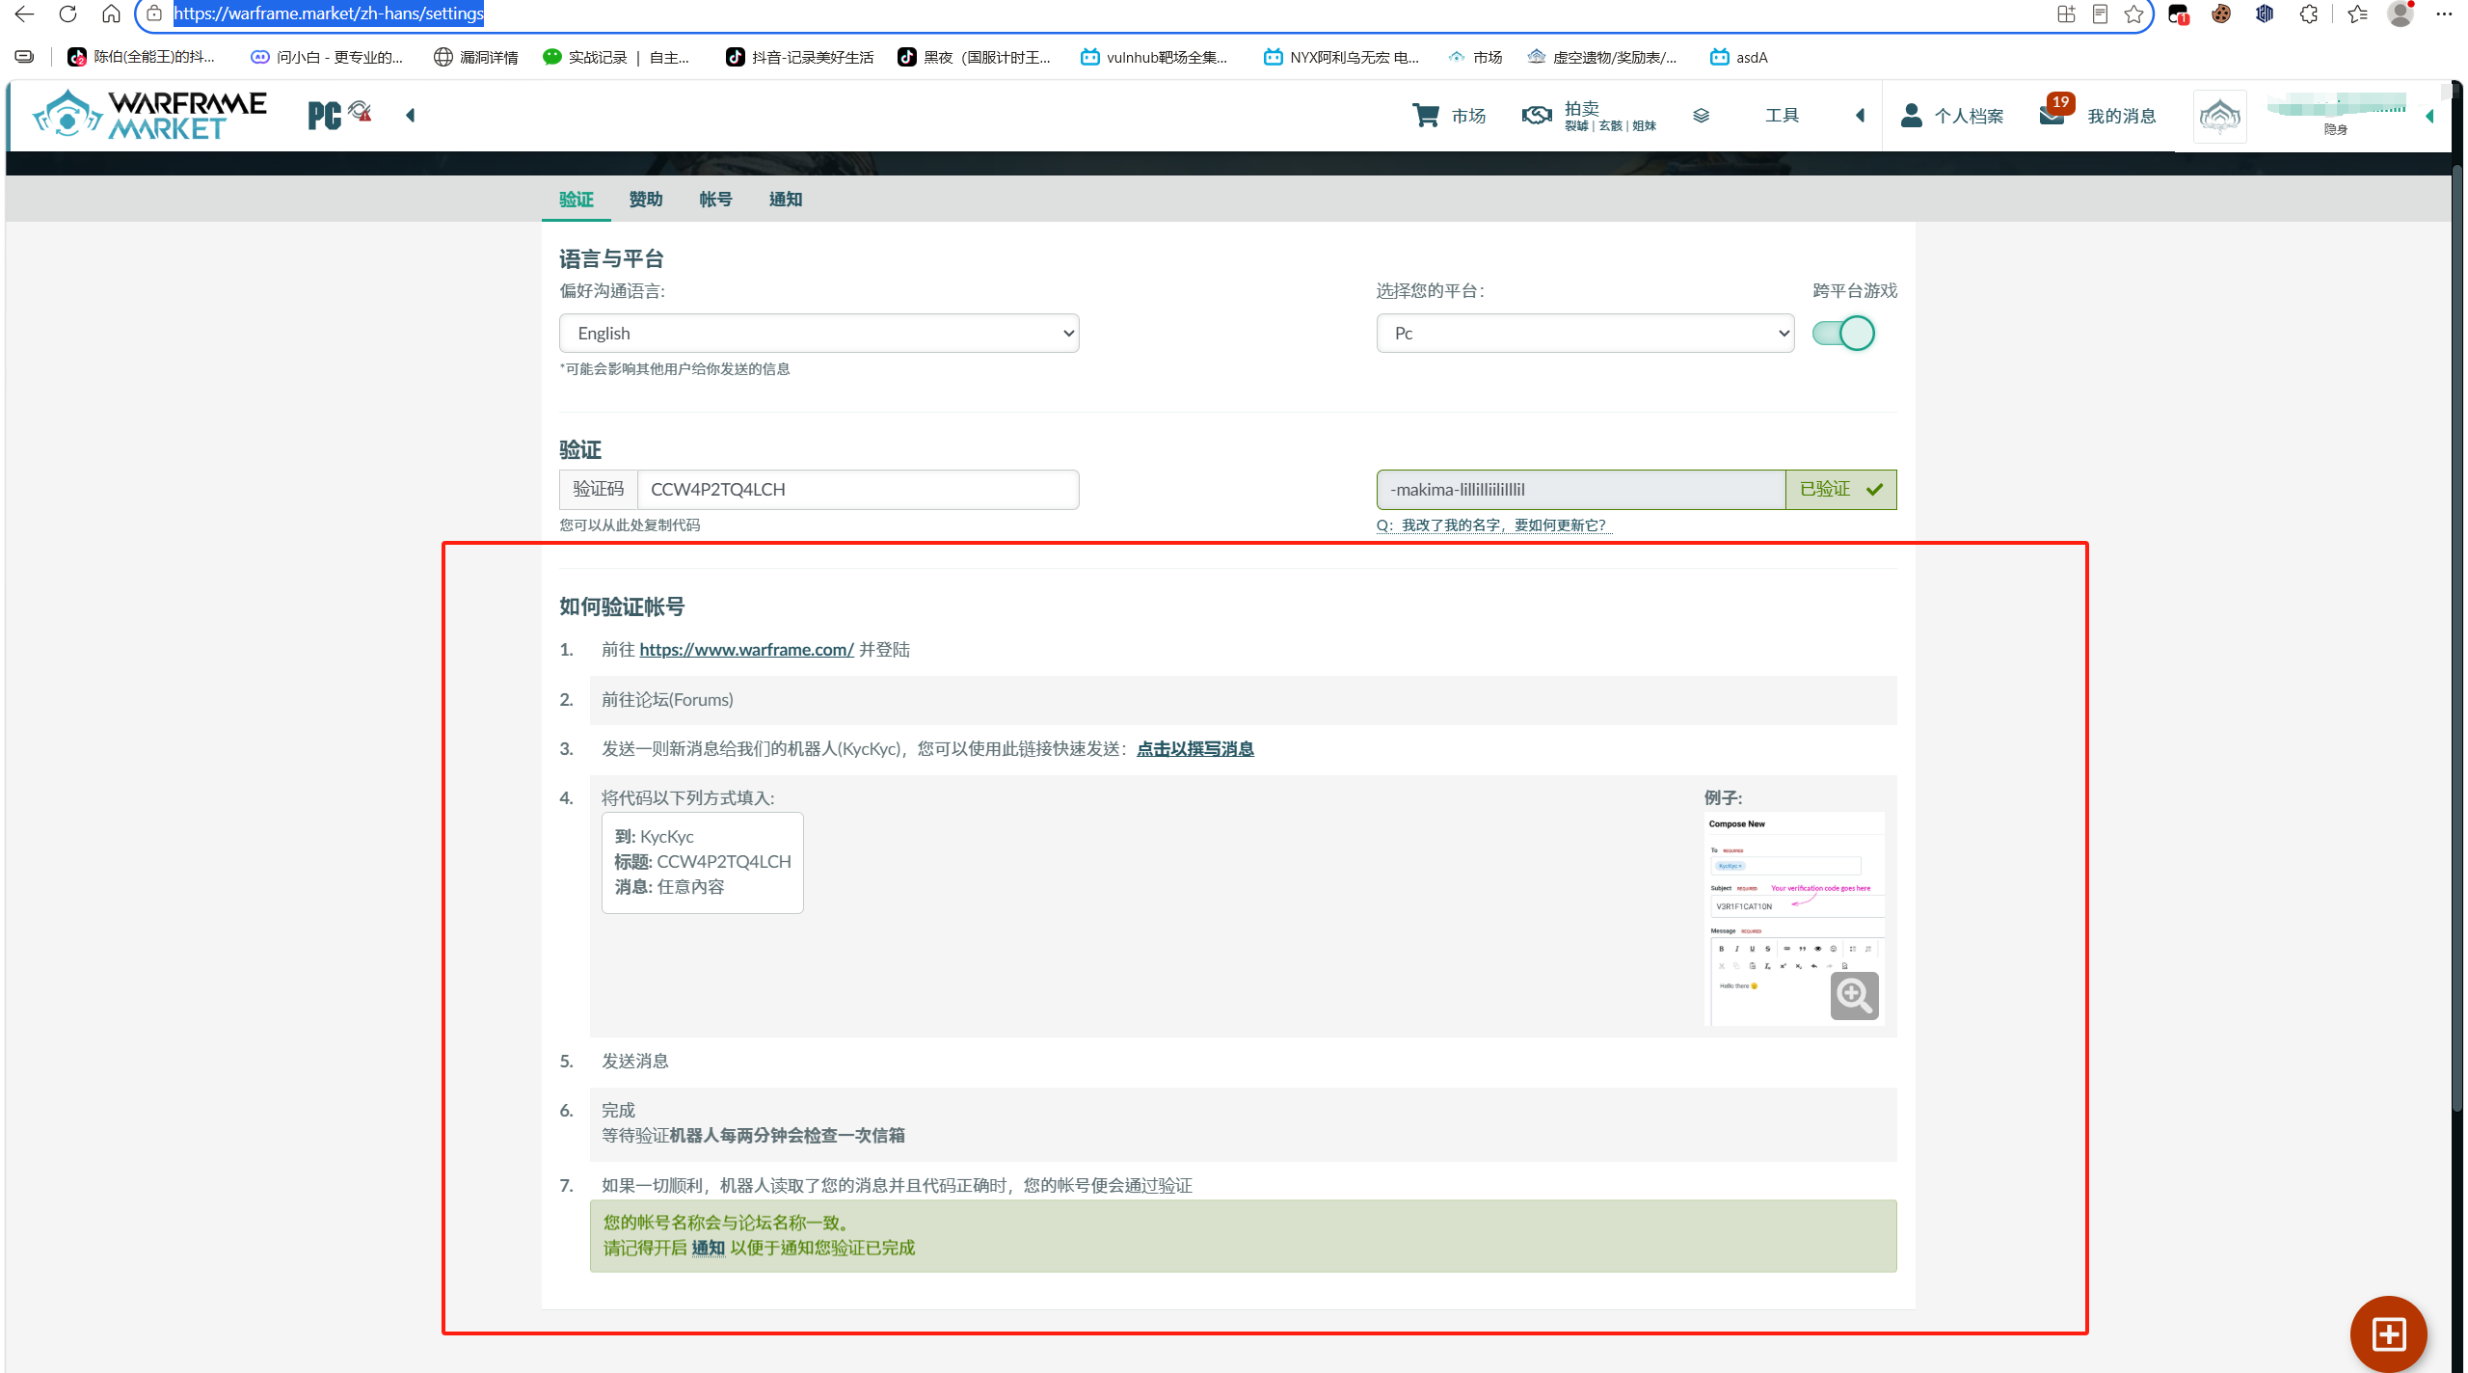Click the layers stack icon
The width and height of the screenshot is (2468, 1373).
[1701, 116]
